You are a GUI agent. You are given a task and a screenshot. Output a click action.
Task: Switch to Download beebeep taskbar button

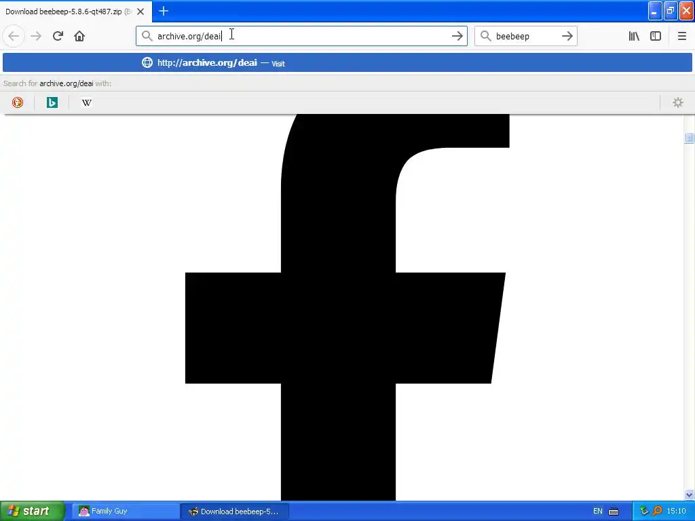235,512
